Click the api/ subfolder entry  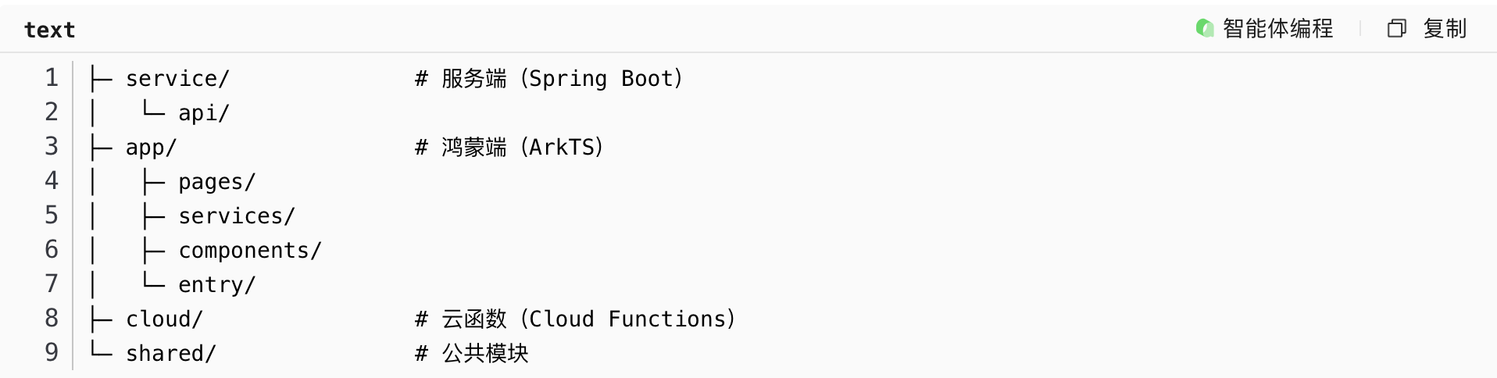tap(204, 113)
